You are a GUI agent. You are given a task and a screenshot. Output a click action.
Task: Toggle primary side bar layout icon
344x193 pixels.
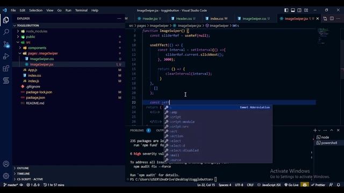286,10
